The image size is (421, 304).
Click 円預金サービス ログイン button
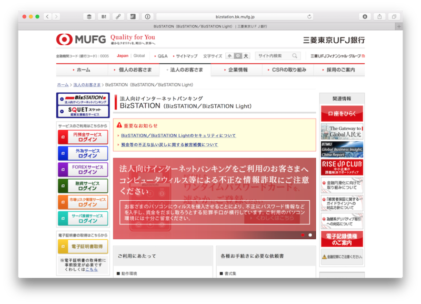(x=83, y=137)
